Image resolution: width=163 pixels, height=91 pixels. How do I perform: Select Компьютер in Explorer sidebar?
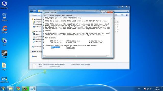[37, 52]
